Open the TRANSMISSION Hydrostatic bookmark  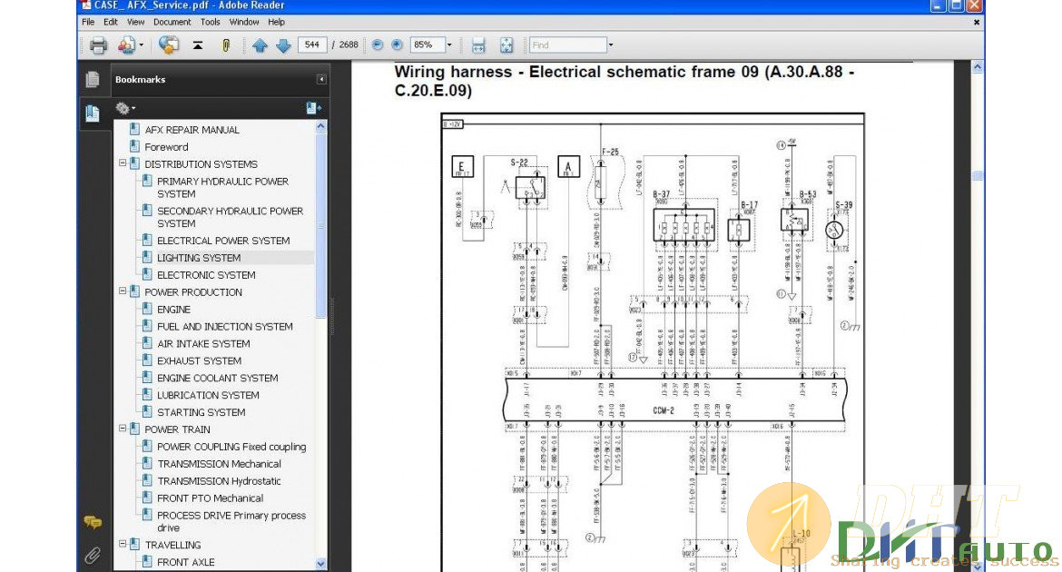pyautogui.click(x=219, y=480)
